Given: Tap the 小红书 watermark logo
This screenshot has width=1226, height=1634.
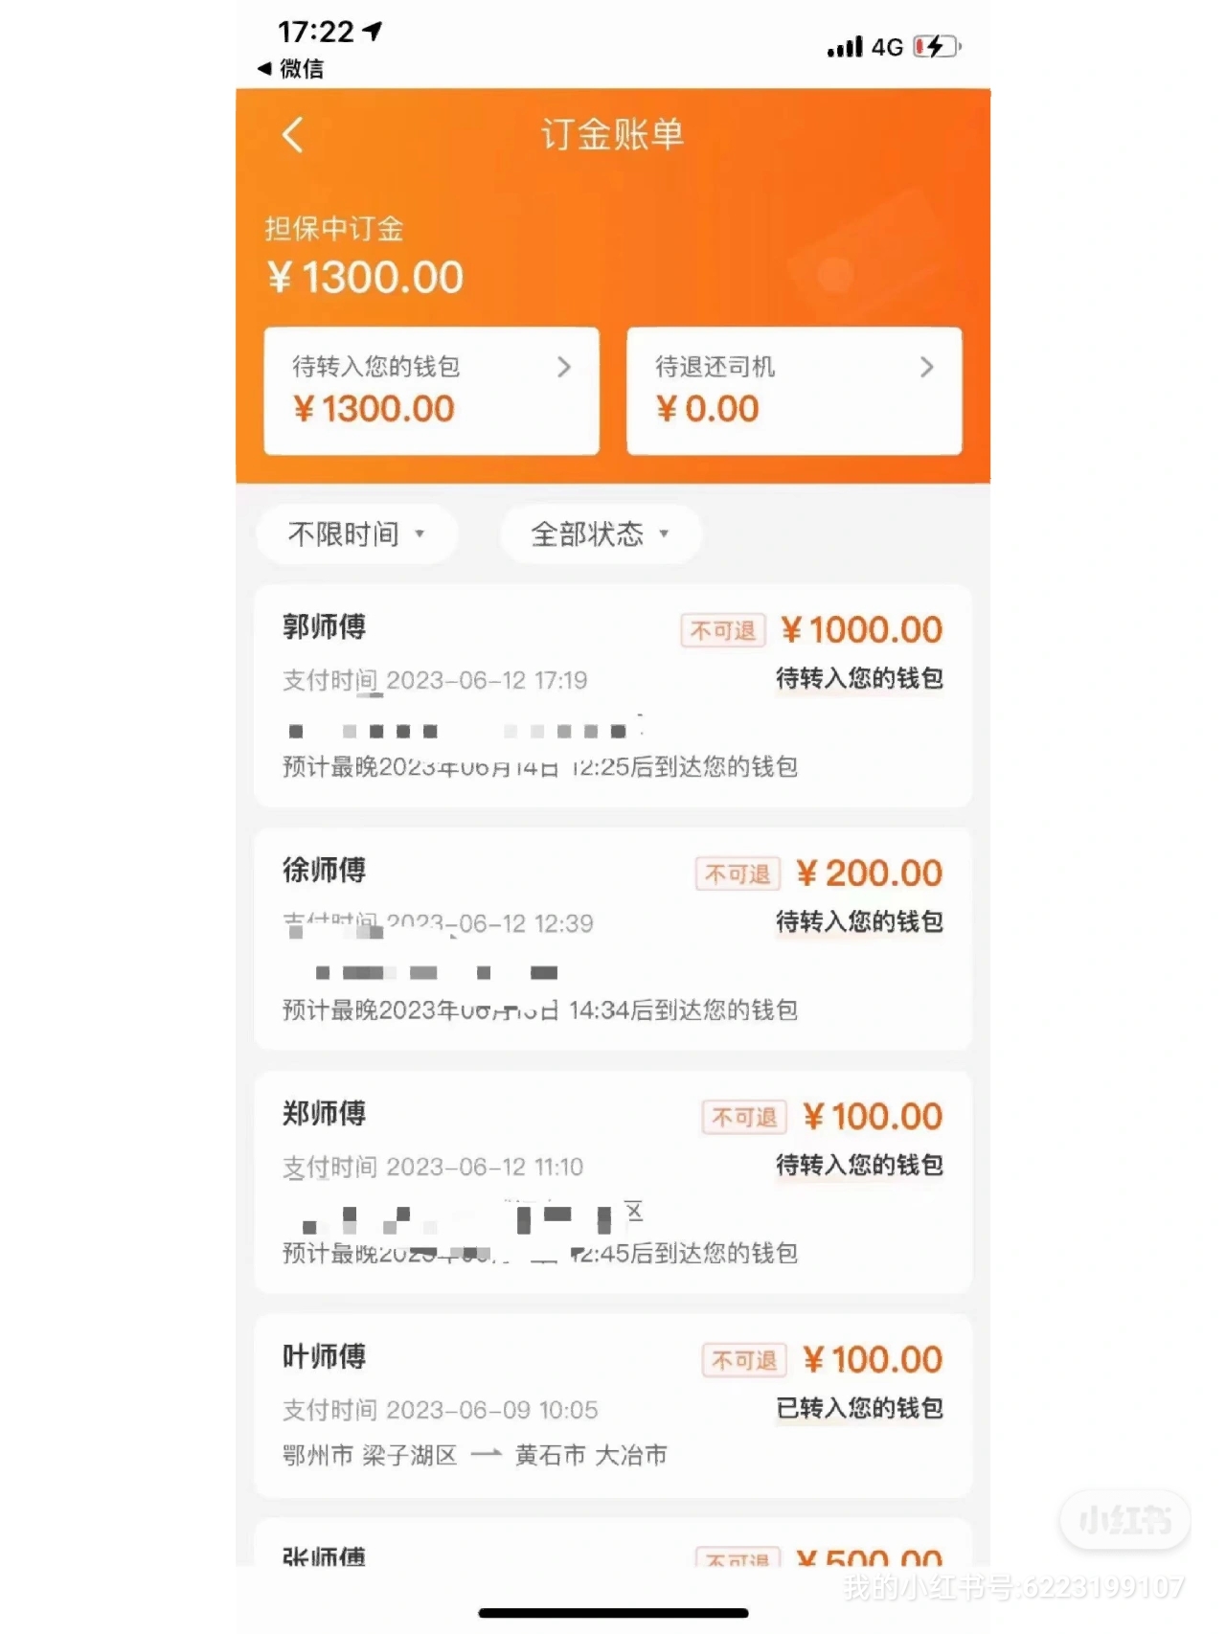Looking at the screenshot, I should pyautogui.click(x=1125, y=1519).
